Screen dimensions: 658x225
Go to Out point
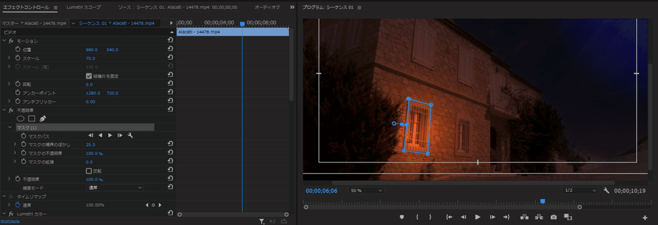pos(507,217)
